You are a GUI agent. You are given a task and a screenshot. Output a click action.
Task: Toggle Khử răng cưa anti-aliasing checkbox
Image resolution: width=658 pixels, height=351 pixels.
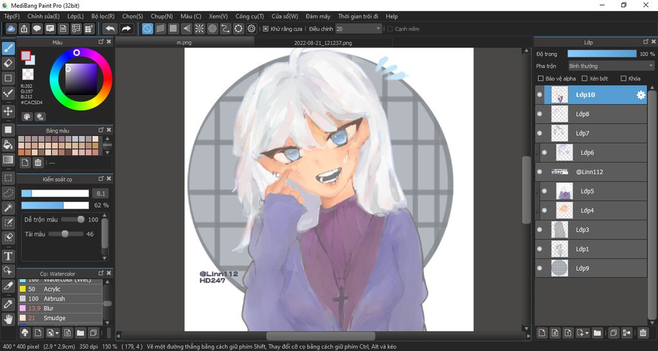pos(265,29)
